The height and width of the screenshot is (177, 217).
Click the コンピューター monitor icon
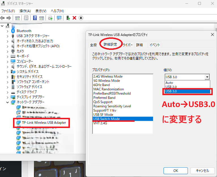coord(13,61)
